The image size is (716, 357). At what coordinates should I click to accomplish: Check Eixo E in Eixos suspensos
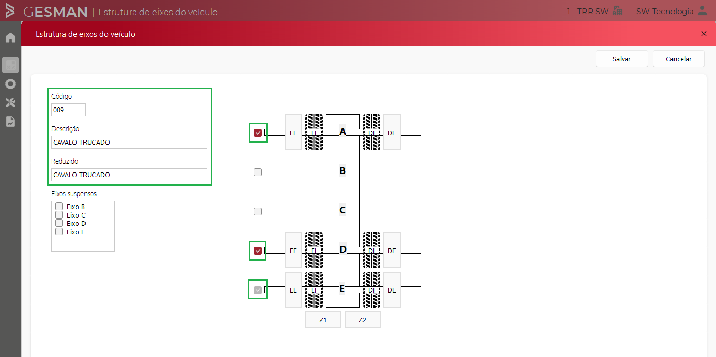[59, 232]
